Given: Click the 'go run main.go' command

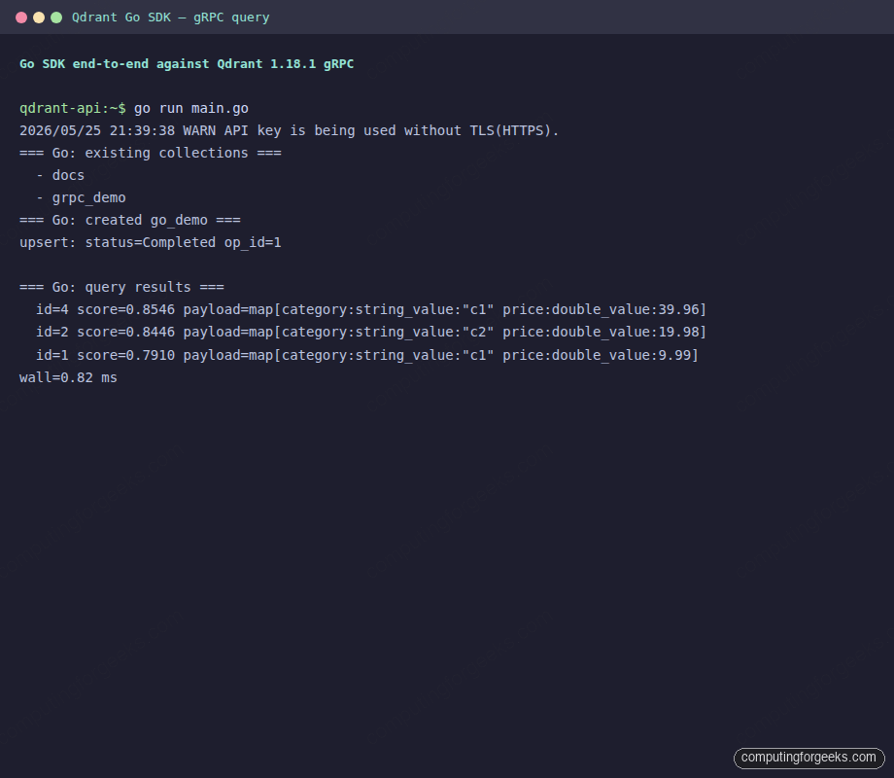Looking at the screenshot, I should [191, 109].
